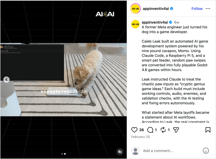
Task: Save the post with the bookmark icon
Action: tap(208, 130)
